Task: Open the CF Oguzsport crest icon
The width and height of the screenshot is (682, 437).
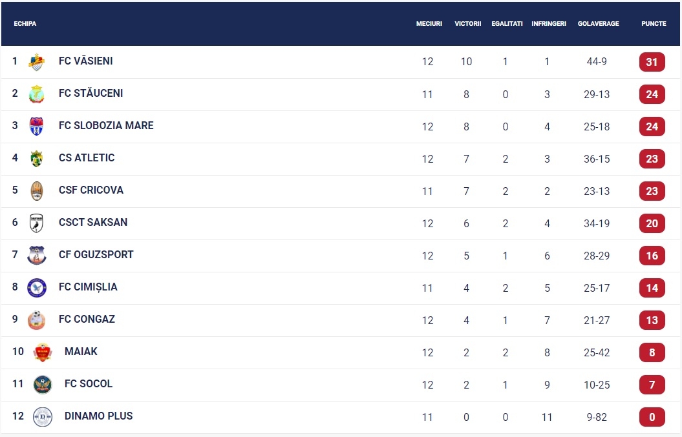Action: tap(37, 256)
